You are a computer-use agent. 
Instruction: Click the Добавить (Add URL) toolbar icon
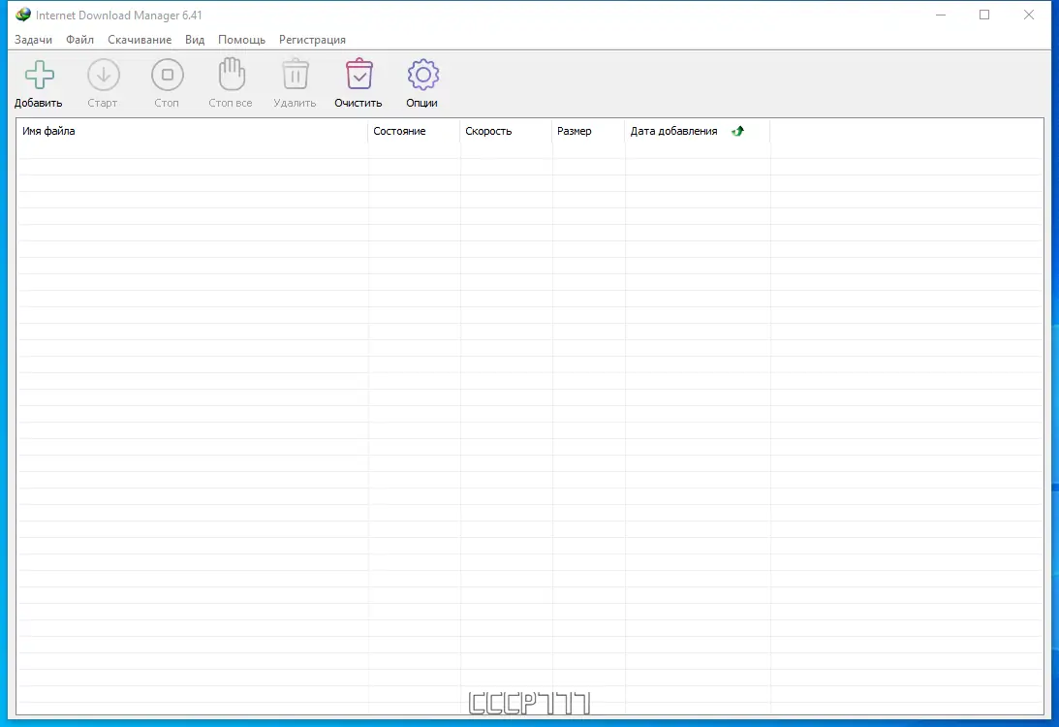(x=38, y=74)
